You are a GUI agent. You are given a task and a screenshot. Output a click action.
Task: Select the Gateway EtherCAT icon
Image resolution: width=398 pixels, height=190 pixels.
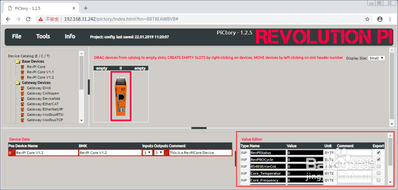[x=22, y=104]
